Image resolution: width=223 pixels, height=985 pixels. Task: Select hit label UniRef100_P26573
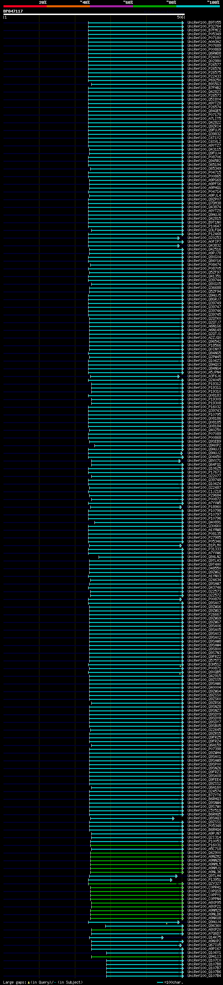click(204, 96)
